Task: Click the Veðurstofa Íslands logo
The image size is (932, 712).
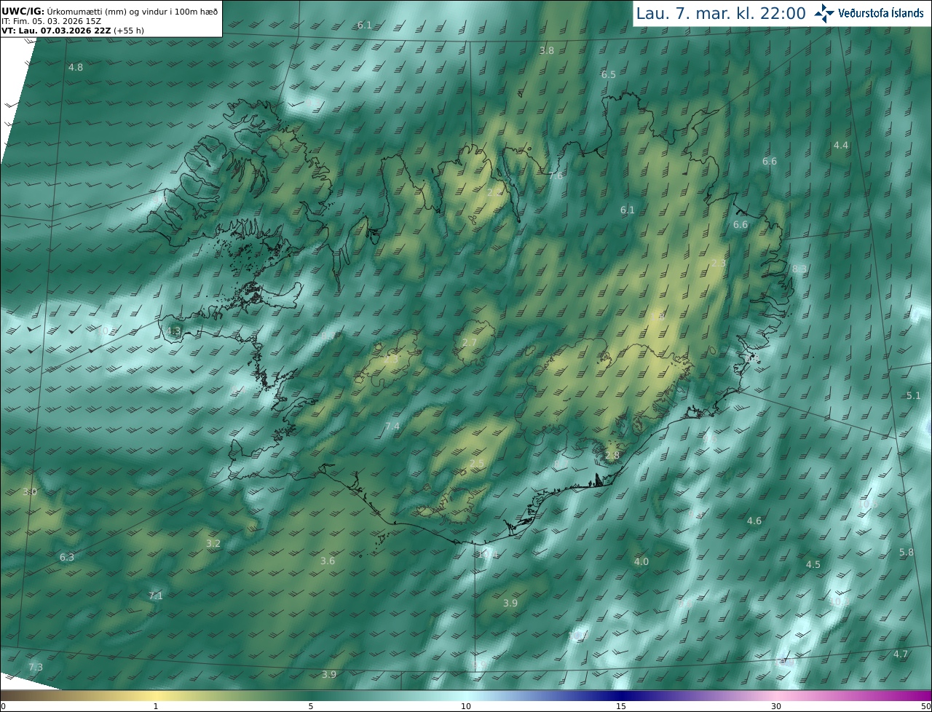Action: coord(869,13)
